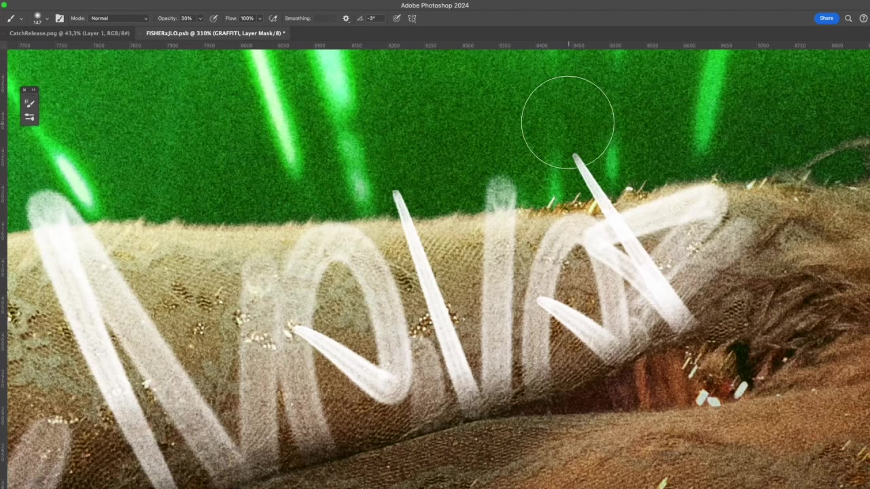Screen dimensions: 870x489
Task: Open the brush preset picker showing 147
Action: click(37, 18)
